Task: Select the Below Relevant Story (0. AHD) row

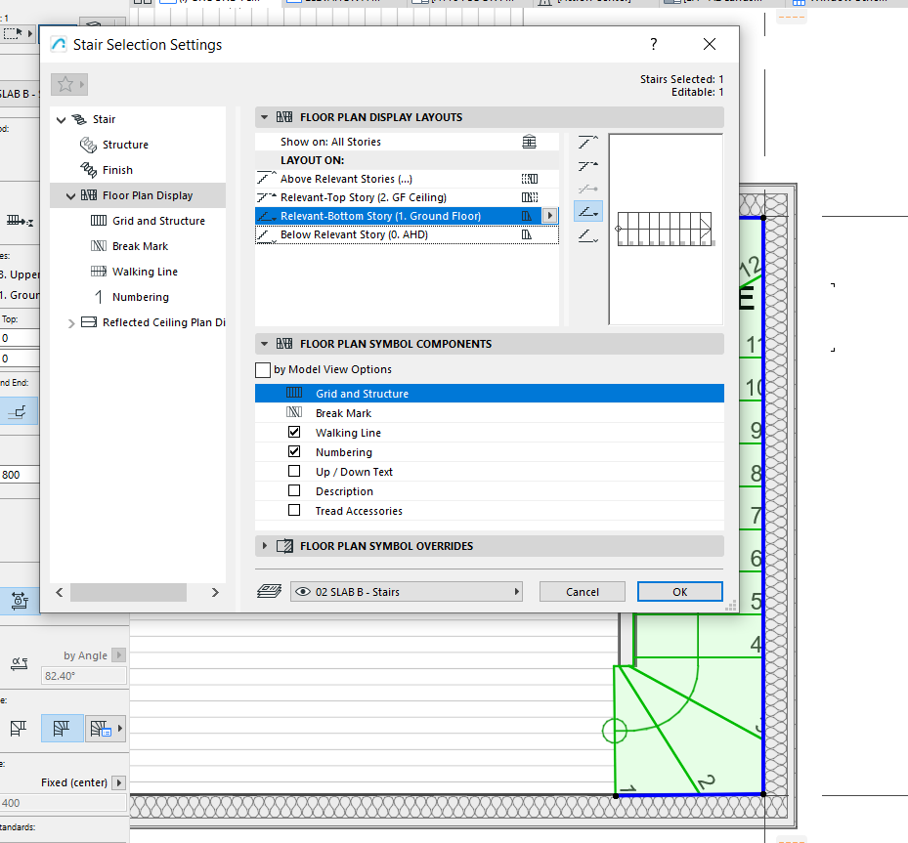Action: coord(407,234)
